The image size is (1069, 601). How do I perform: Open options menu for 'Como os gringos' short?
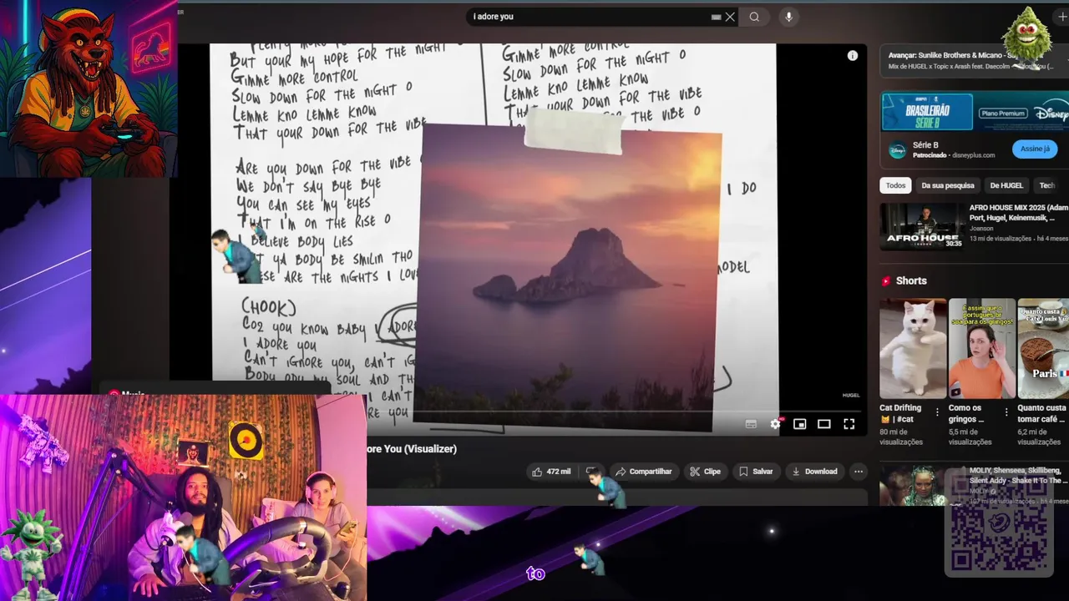pos(1006,412)
